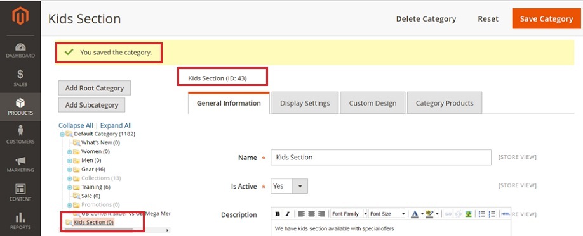
Task: Toggle bold in the description editor
Action: (x=278, y=214)
